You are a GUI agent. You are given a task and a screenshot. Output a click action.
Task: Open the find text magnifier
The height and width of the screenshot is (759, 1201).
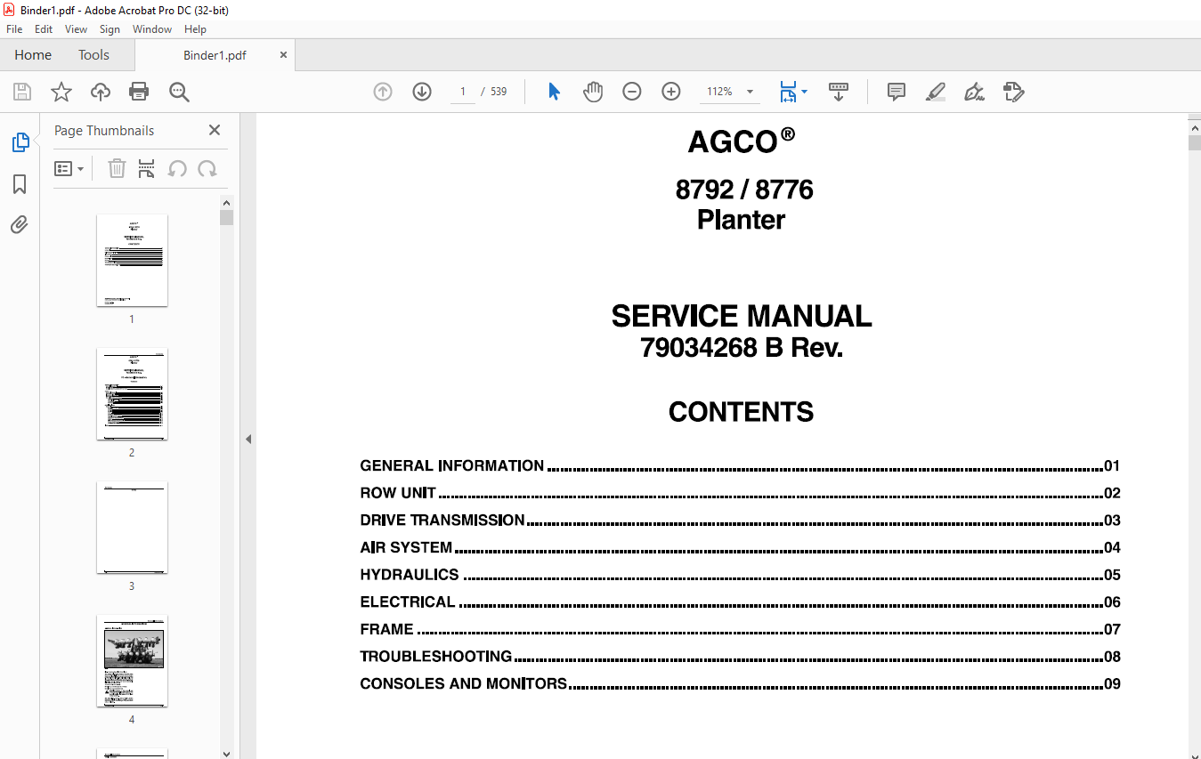tap(179, 92)
